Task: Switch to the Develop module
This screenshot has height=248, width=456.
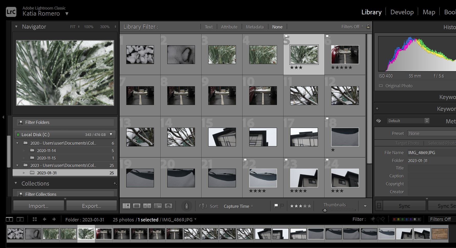Action: [402, 12]
